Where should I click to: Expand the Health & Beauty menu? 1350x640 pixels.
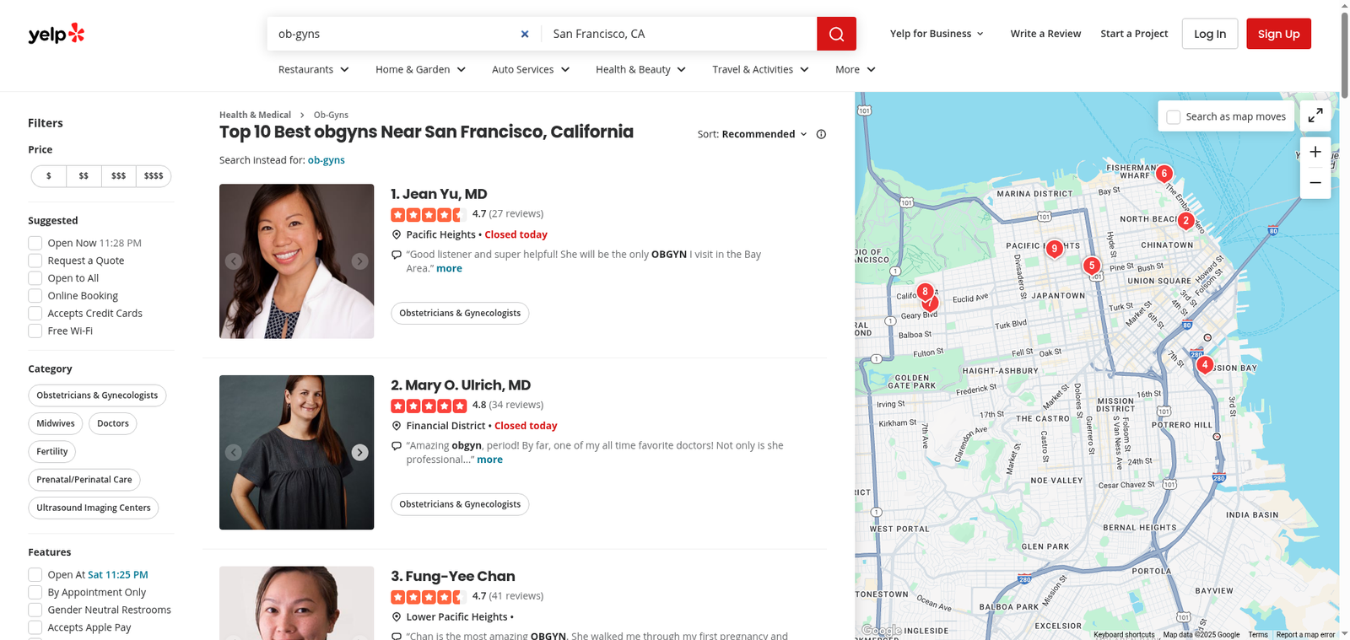[641, 69]
